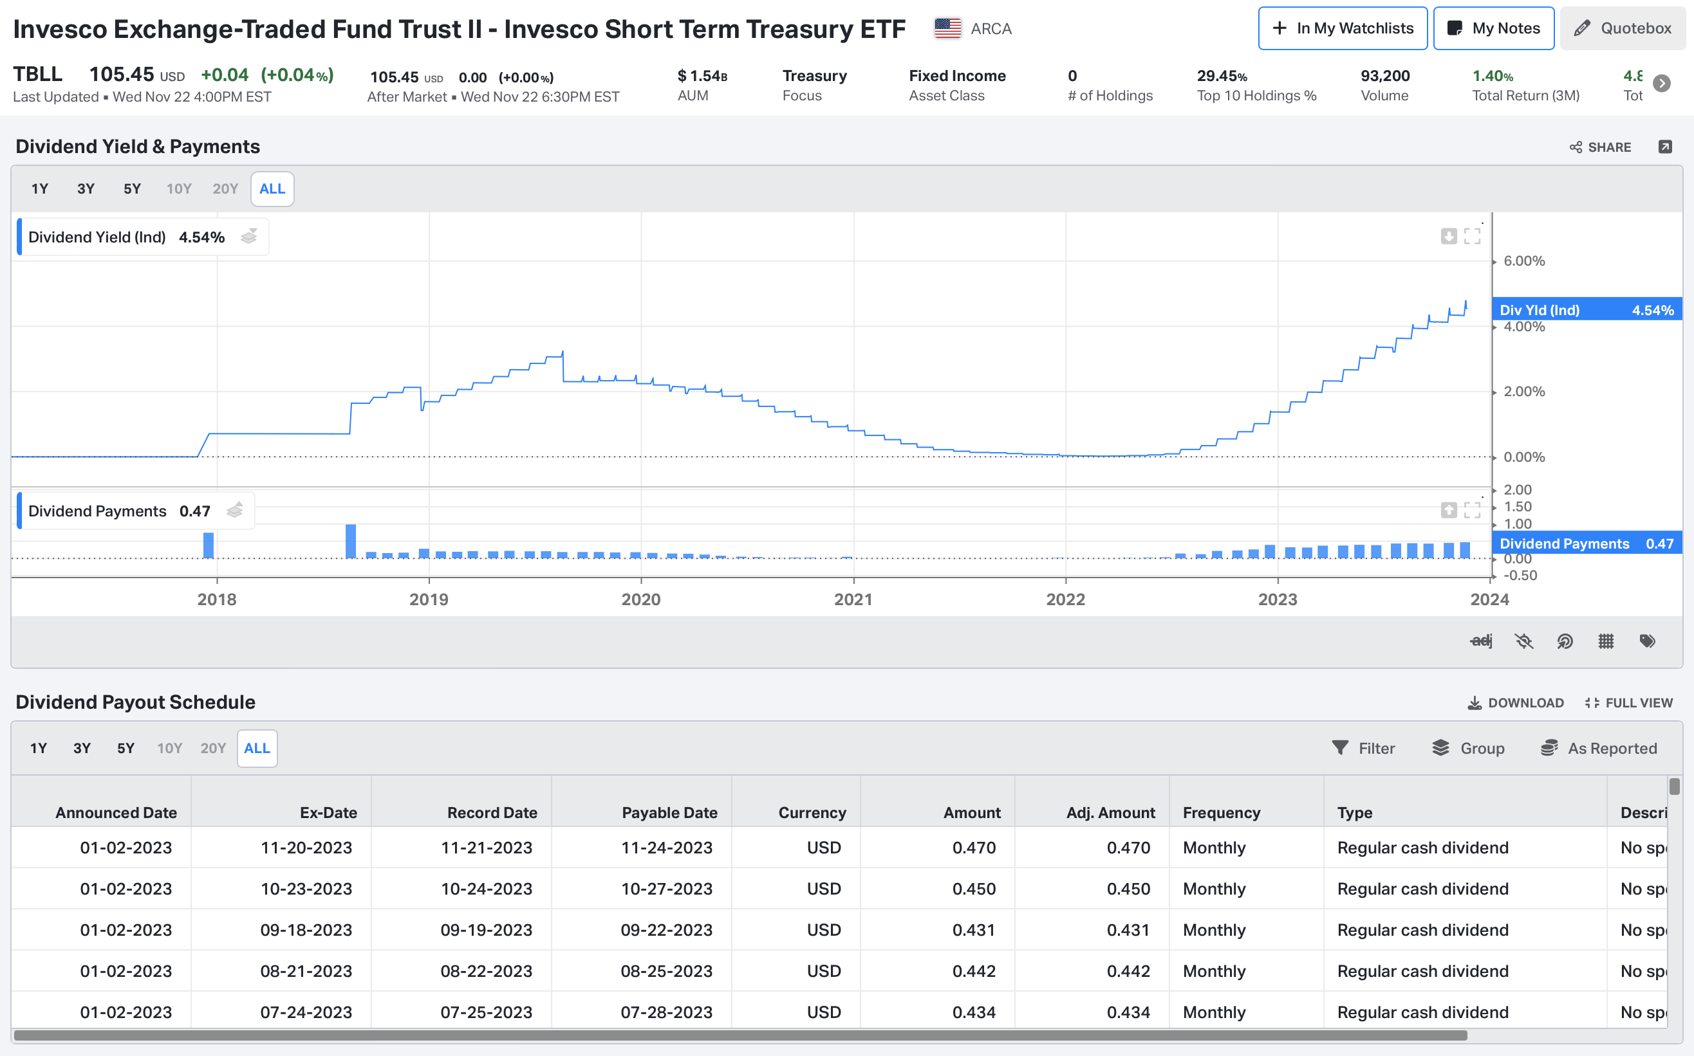Advance stats with the right arrow chevron
Screen dimensions: 1694x1056
point(1662,83)
